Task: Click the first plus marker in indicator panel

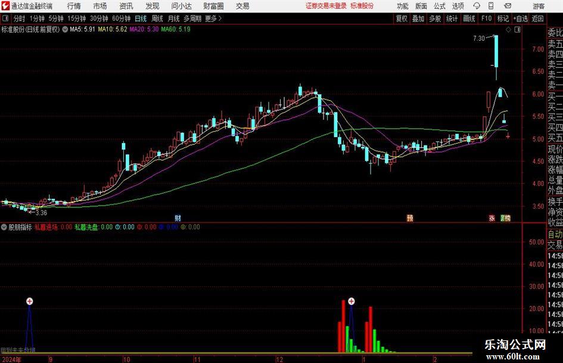Action: (x=29, y=301)
